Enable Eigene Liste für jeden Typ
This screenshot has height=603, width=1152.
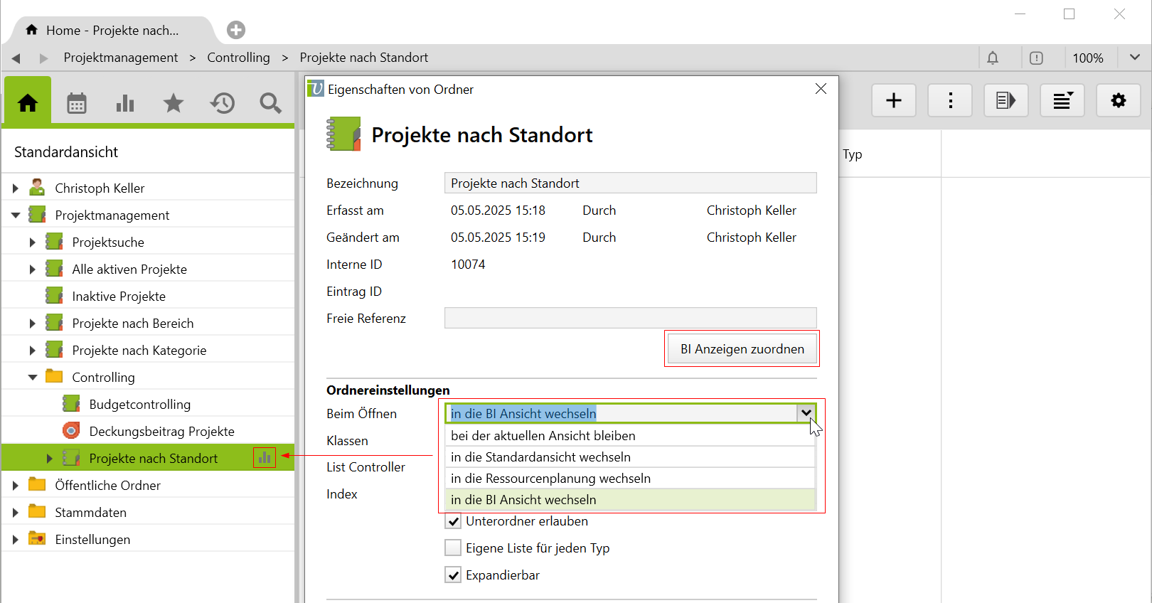453,548
